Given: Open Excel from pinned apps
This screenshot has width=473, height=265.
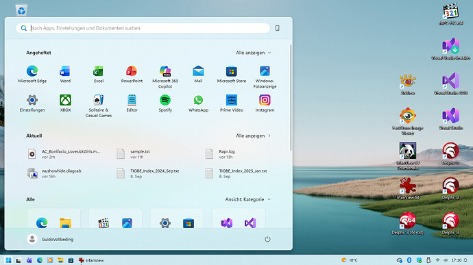Looking at the screenshot, I should coord(99,74).
